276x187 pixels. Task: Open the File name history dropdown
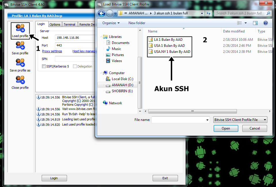point(207,120)
